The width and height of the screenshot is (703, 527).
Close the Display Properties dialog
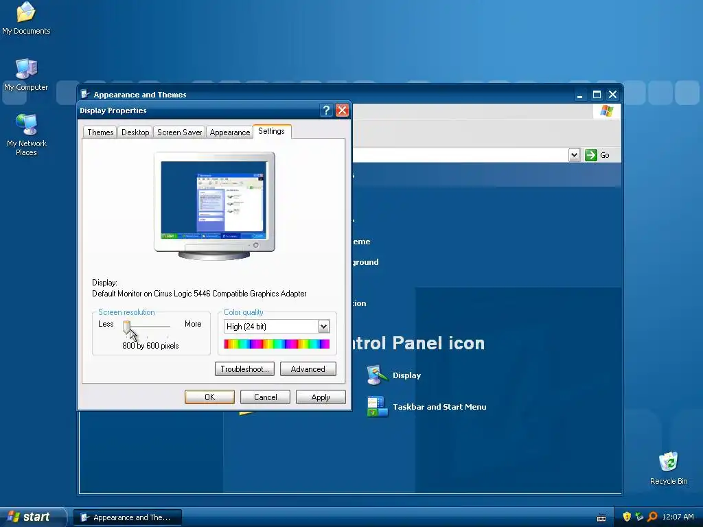(x=342, y=110)
